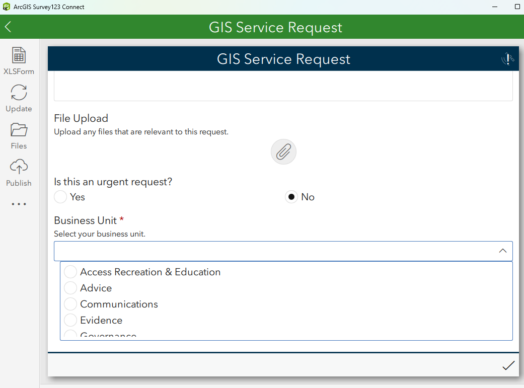Go back with the left arrow
Screen dimensions: 524x388
tap(9, 27)
